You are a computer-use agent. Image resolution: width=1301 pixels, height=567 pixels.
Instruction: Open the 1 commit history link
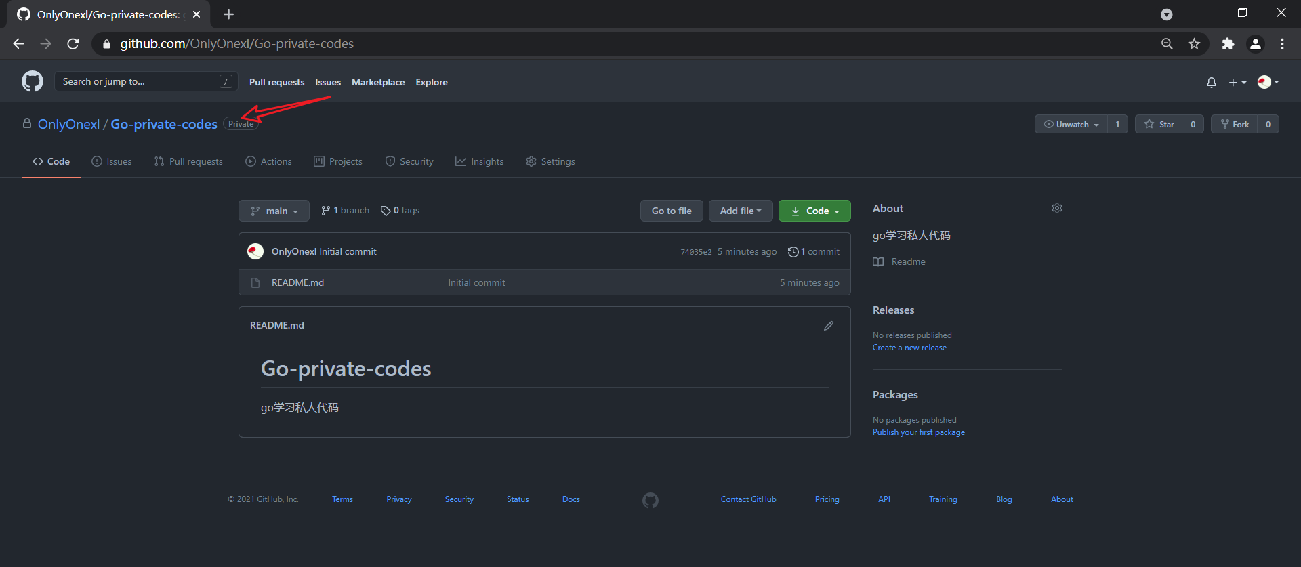(x=813, y=251)
